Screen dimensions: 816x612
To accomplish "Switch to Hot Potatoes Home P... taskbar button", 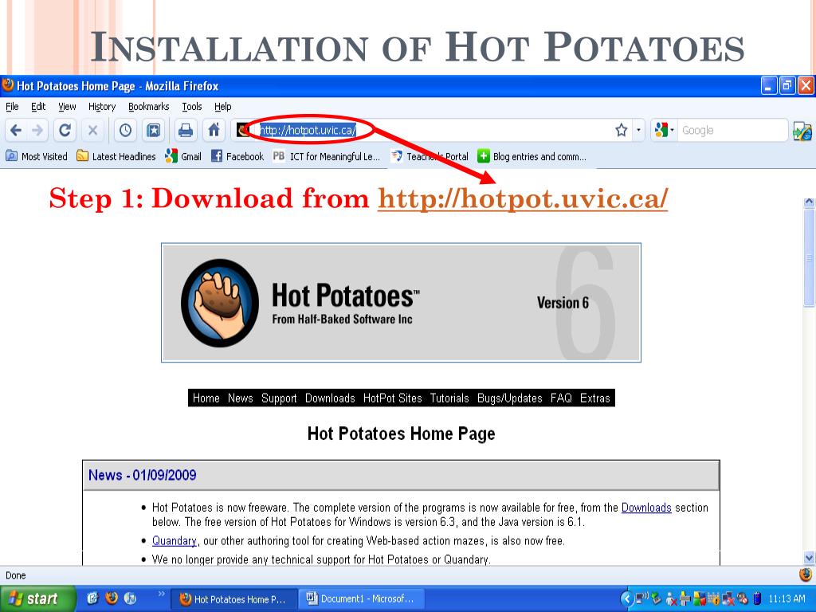I will tap(235, 599).
